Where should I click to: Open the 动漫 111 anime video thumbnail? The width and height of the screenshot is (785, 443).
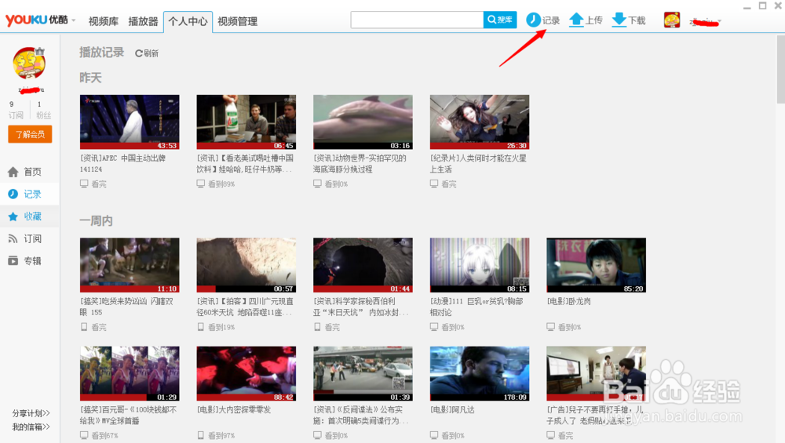(480, 265)
